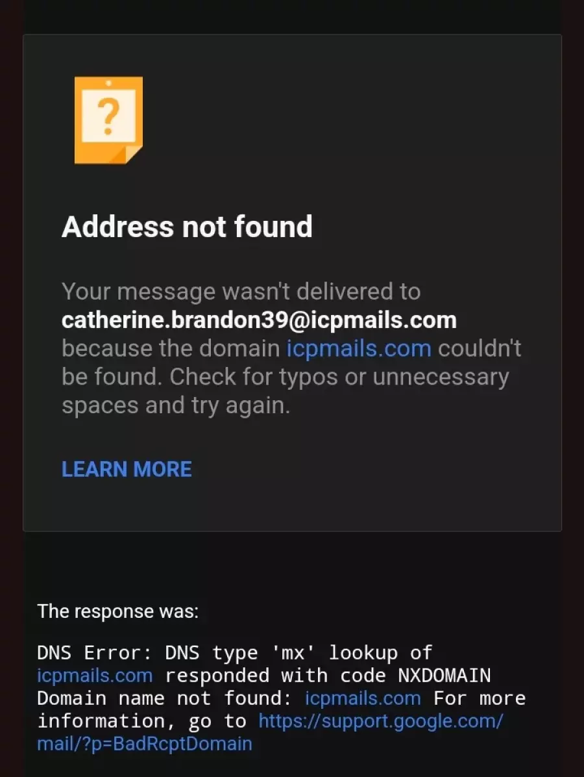Open icpmails.com link after 'Domain name not found:'

(363, 698)
